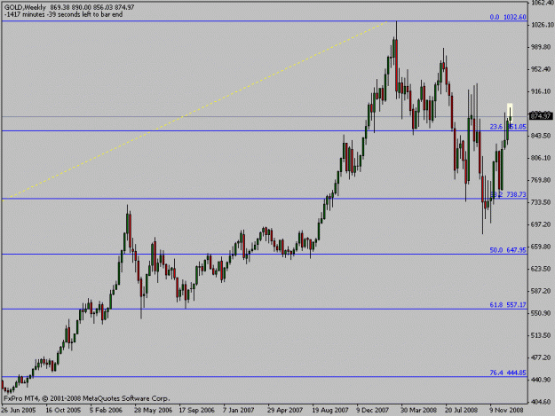
Task: Click the current price tag 874.97
Action: (x=541, y=116)
